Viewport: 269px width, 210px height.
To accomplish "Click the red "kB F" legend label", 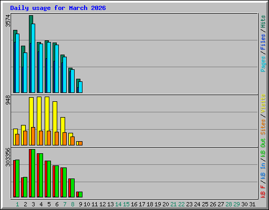I will pyautogui.click(x=263, y=191).
